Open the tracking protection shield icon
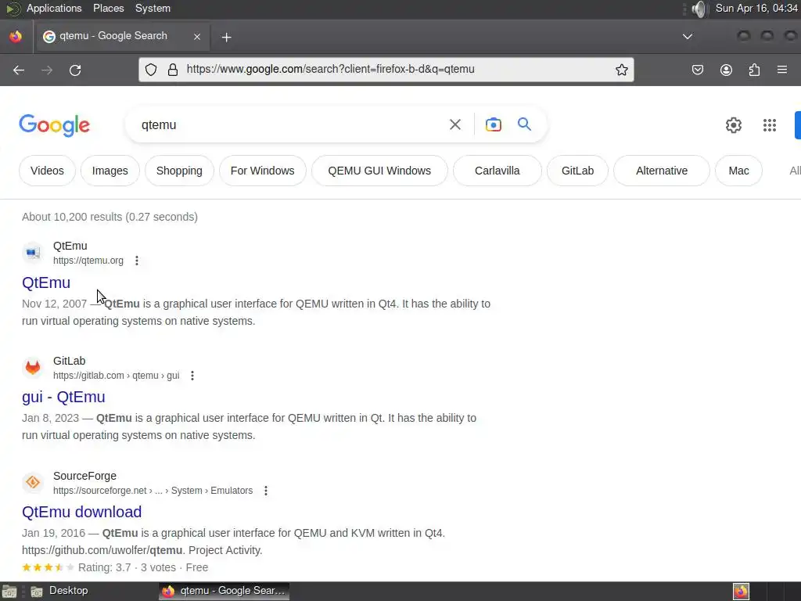Screen dimensions: 801x601 [151, 70]
